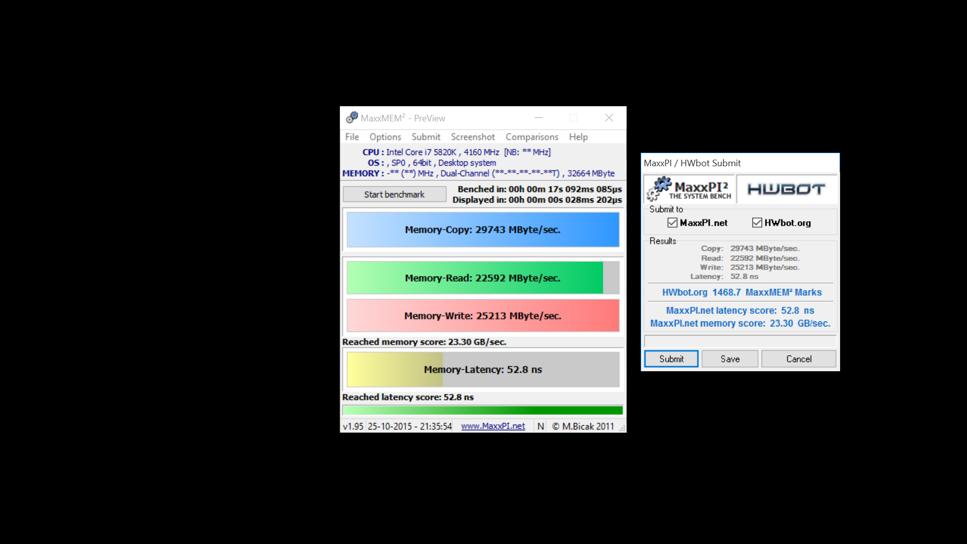Click Reached latency score 52.8 ns text
Screen dimensions: 967x544
(408, 397)
